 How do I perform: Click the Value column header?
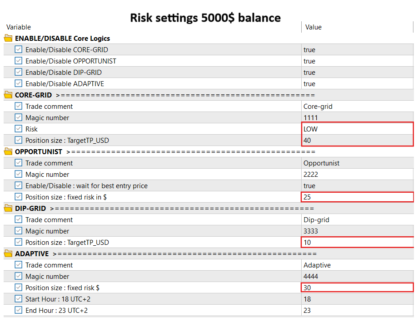click(313, 27)
